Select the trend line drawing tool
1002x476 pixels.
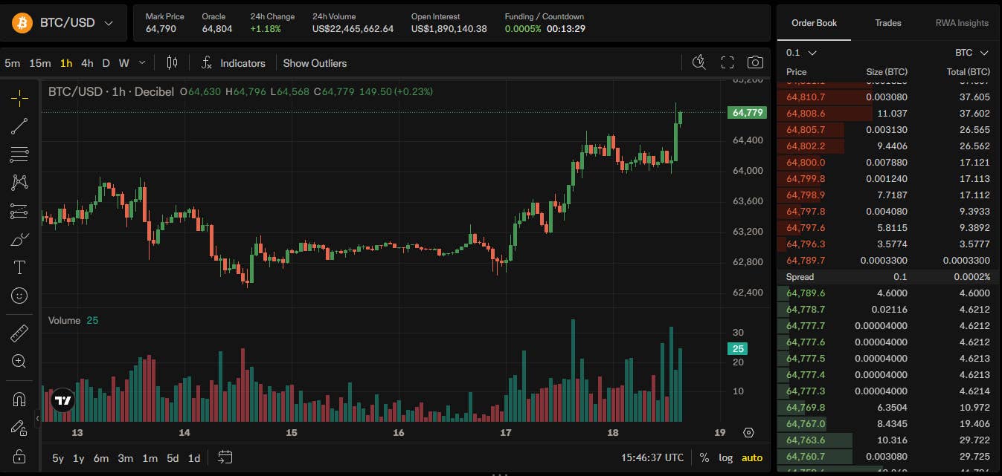coord(19,126)
